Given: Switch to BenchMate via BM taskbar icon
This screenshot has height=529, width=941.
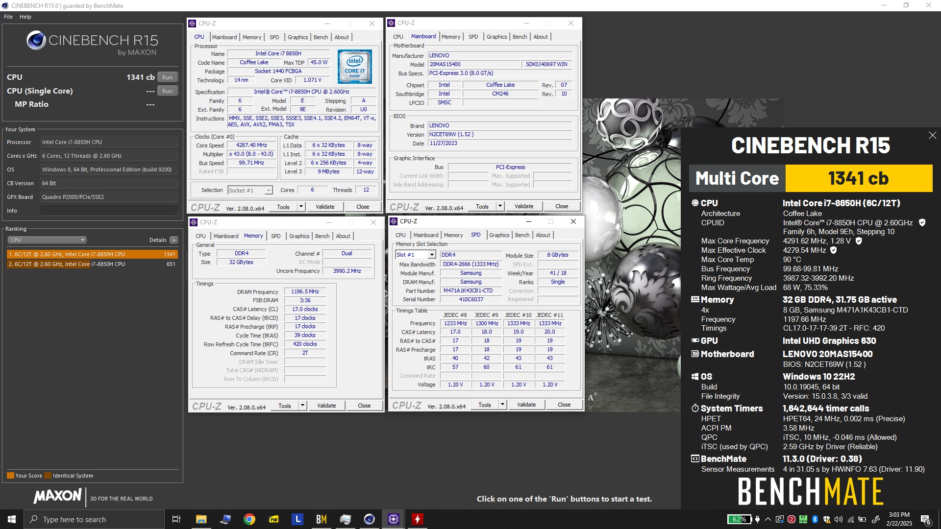Looking at the screenshot, I should (322, 519).
